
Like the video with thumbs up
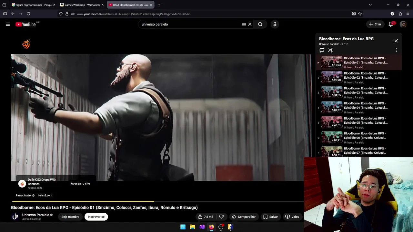[x=205, y=217]
